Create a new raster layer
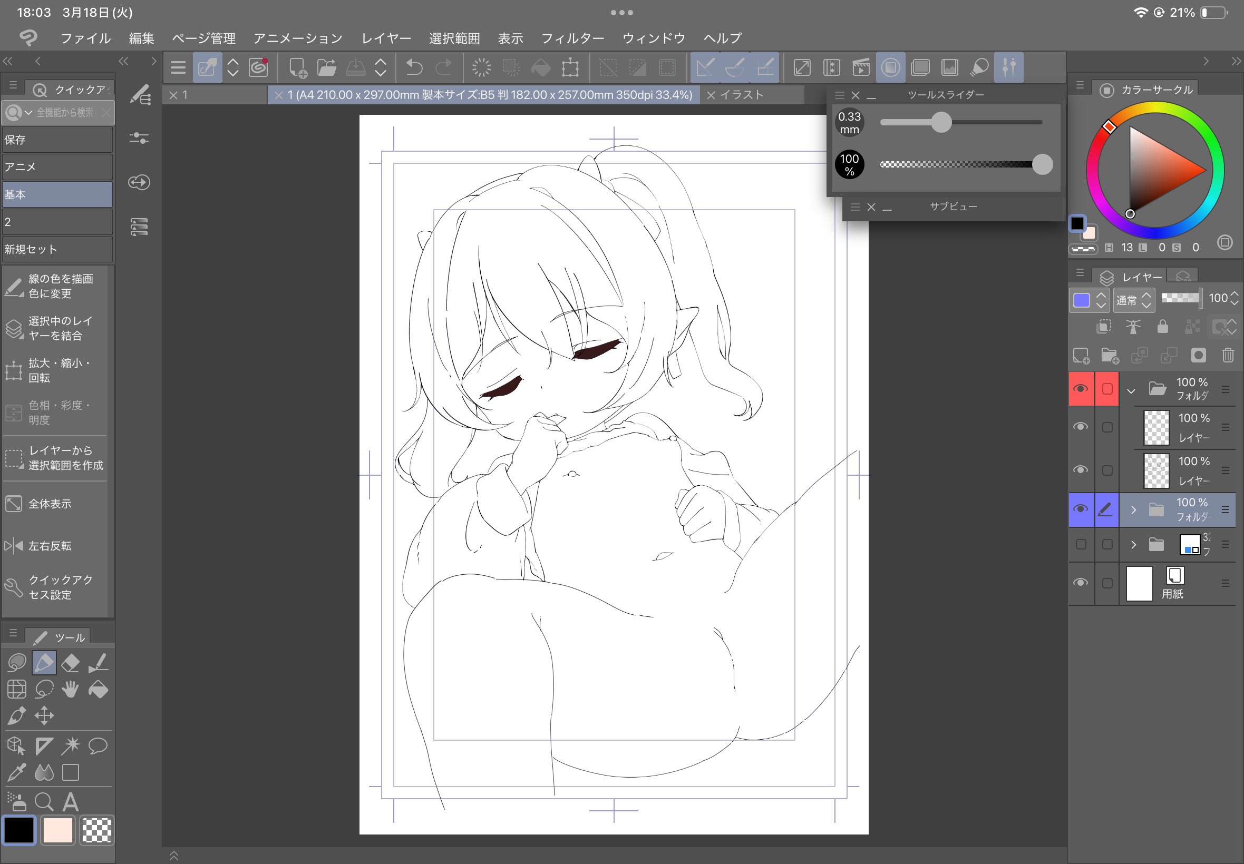 [x=1081, y=356]
